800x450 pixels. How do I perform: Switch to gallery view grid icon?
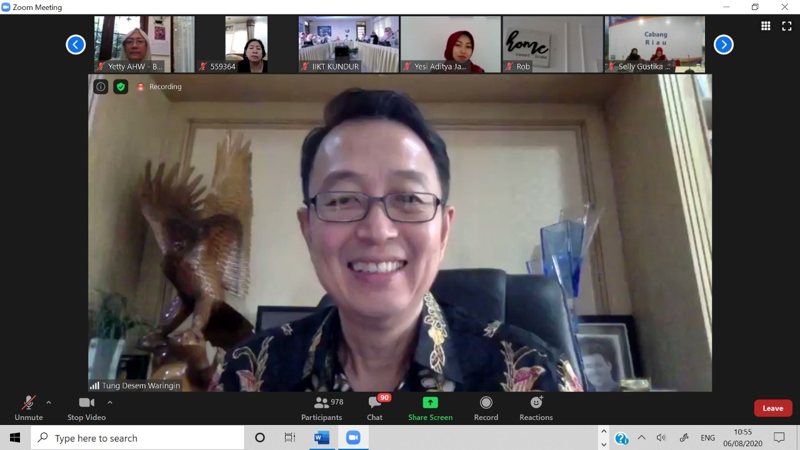tap(766, 26)
